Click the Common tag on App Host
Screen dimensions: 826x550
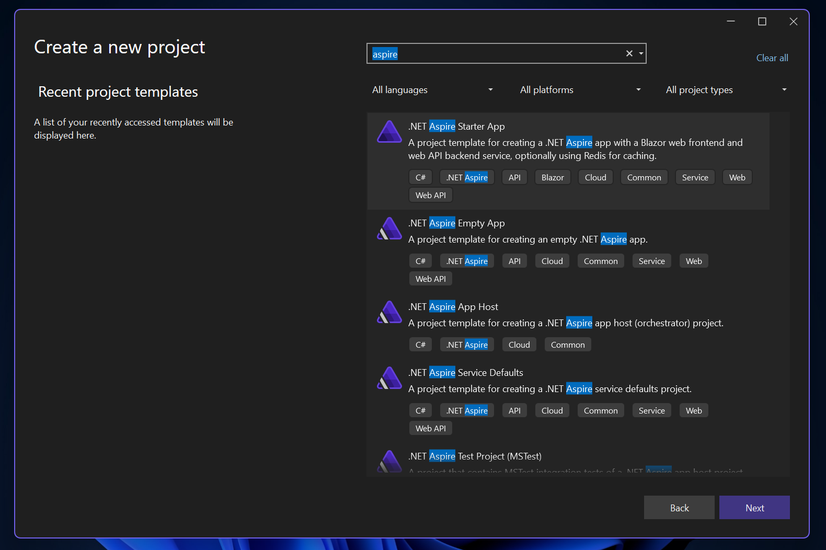pos(568,345)
